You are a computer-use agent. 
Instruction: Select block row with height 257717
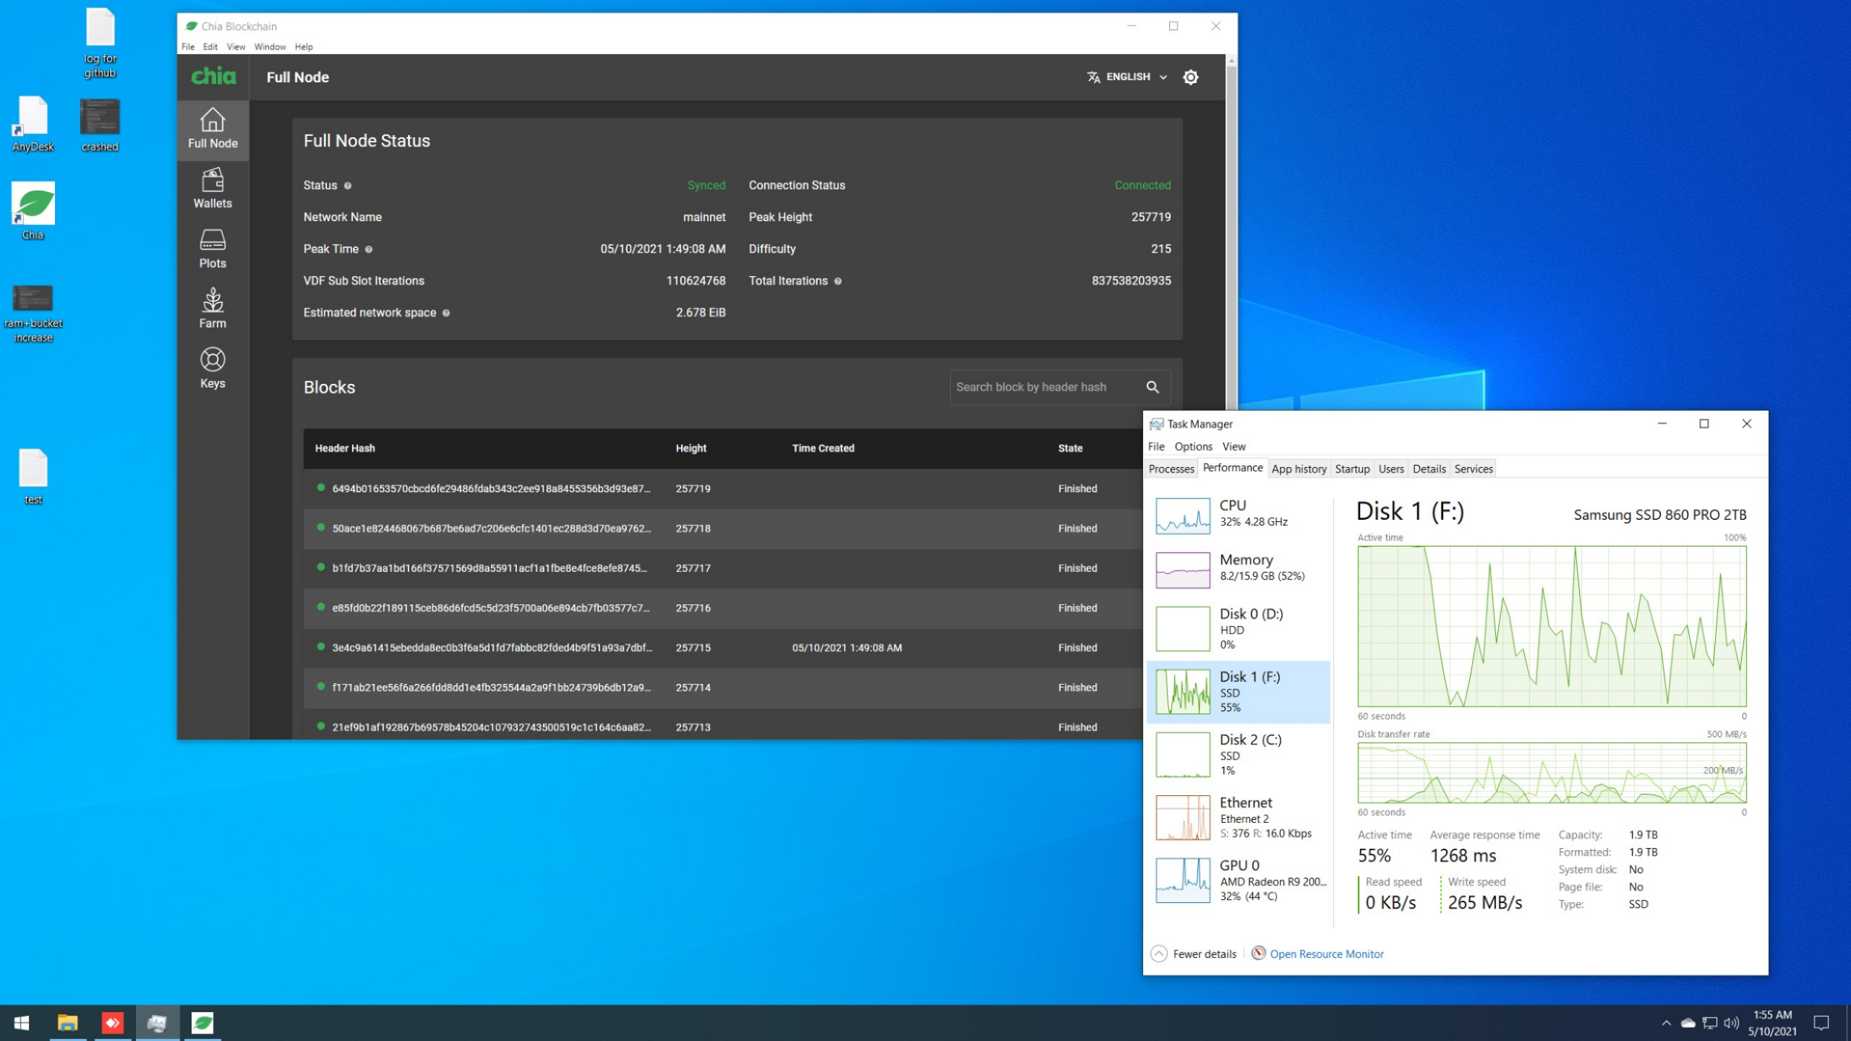723,568
